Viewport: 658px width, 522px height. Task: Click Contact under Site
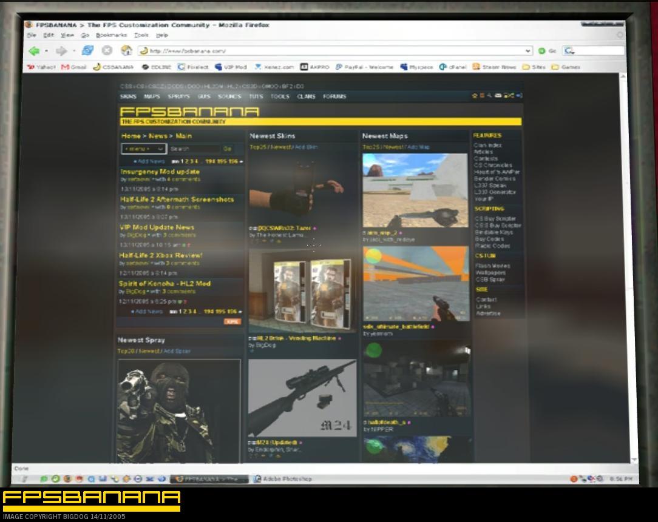(486, 299)
